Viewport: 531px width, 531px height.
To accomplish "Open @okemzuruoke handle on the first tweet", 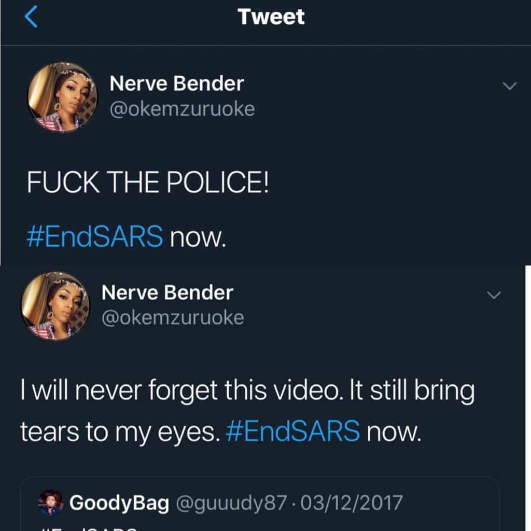I will [181, 109].
